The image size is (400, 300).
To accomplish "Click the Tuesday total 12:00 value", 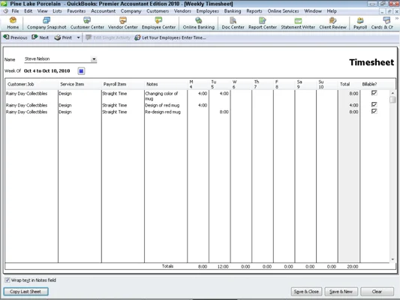I will click(x=223, y=266).
